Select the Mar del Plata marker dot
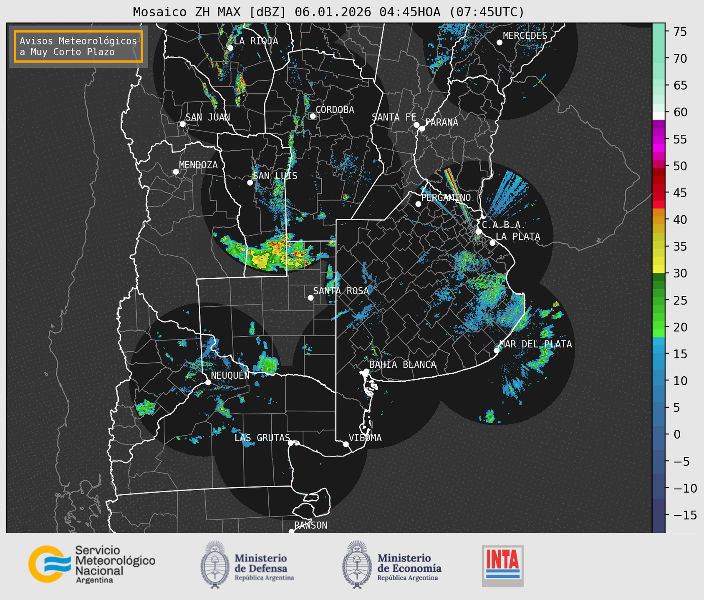This screenshot has height=600, width=704. pyautogui.click(x=497, y=350)
